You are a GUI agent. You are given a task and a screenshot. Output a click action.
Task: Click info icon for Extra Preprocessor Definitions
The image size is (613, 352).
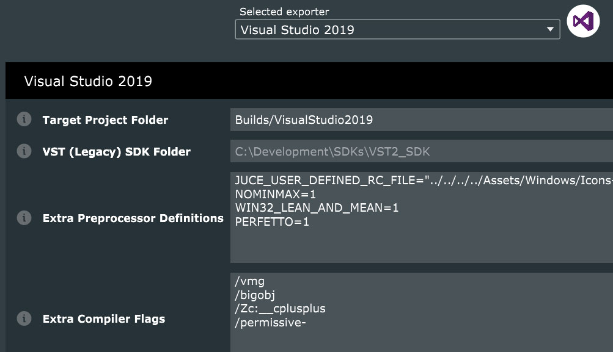(24, 218)
